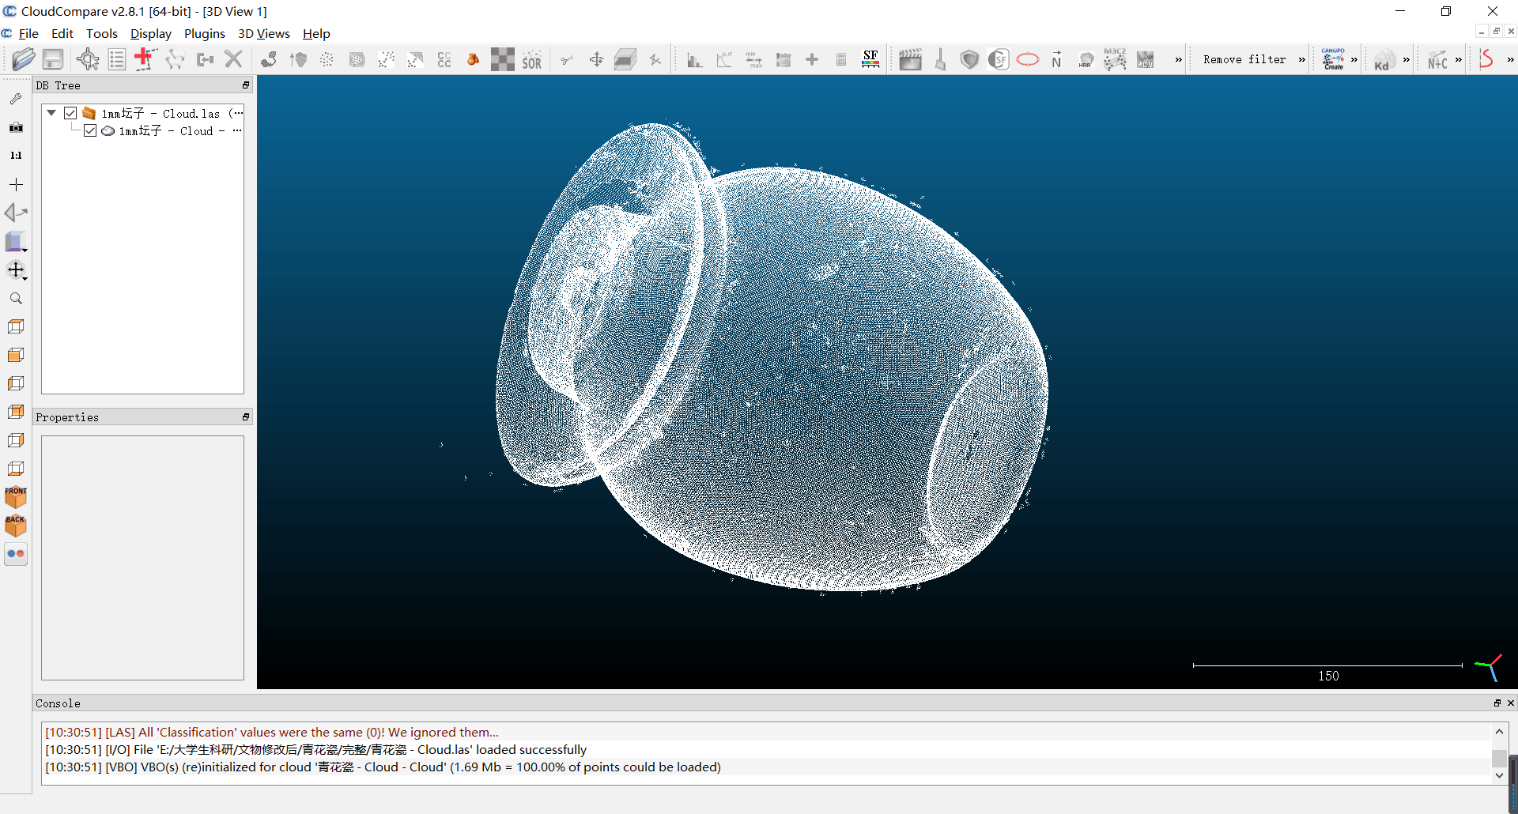Click the N+C toolbar icon
Image resolution: width=1518 pixels, height=814 pixels.
[x=1437, y=60]
